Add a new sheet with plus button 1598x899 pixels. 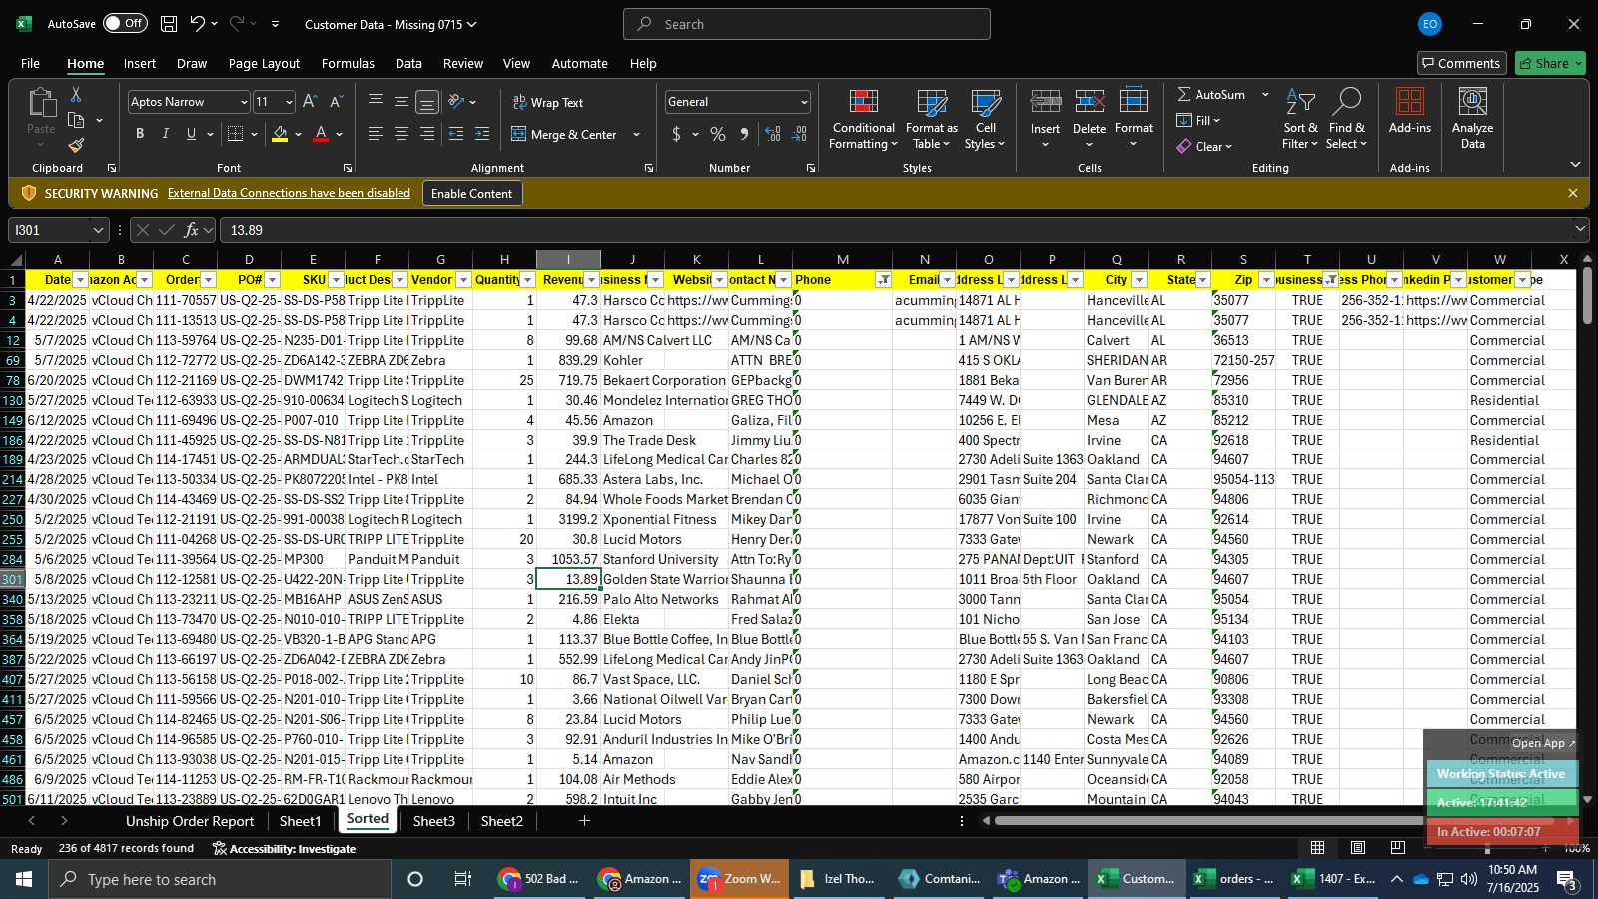(584, 821)
